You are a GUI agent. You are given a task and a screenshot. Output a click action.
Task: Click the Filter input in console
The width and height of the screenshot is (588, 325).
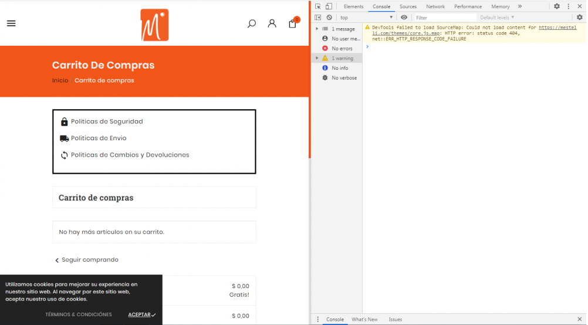pyautogui.click(x=444, y=18)
